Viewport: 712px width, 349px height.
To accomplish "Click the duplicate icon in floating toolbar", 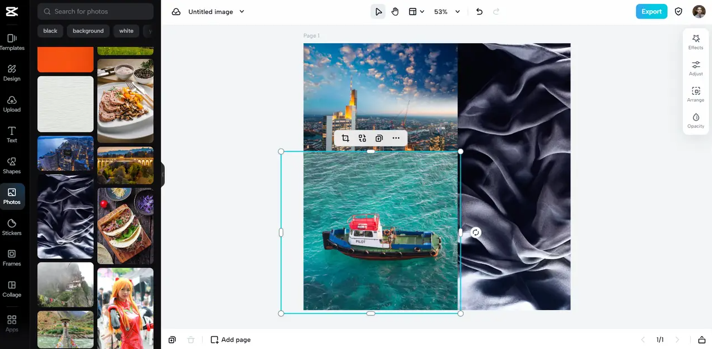I will click(379, 138).
